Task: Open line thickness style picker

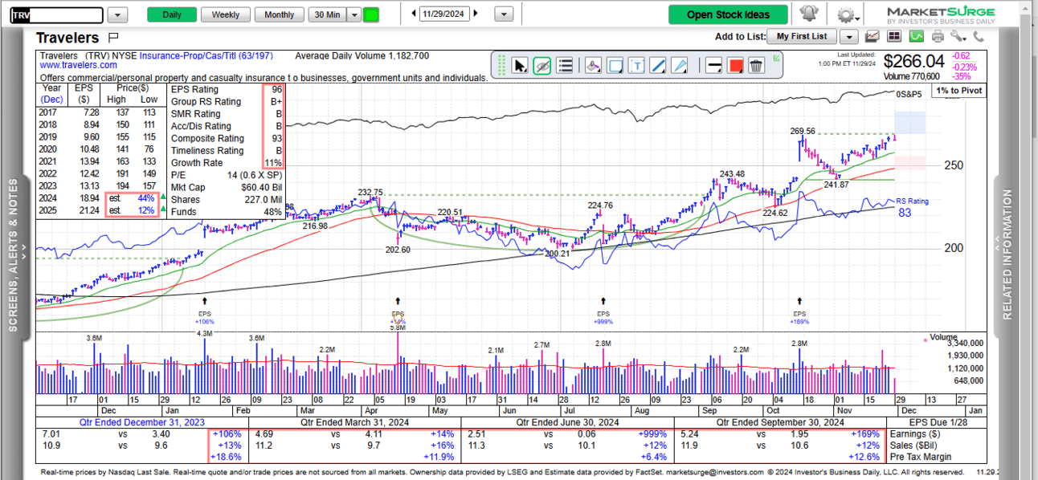Action: tap(713, 66)
